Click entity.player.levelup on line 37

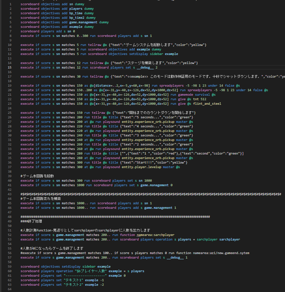[142, 167]
